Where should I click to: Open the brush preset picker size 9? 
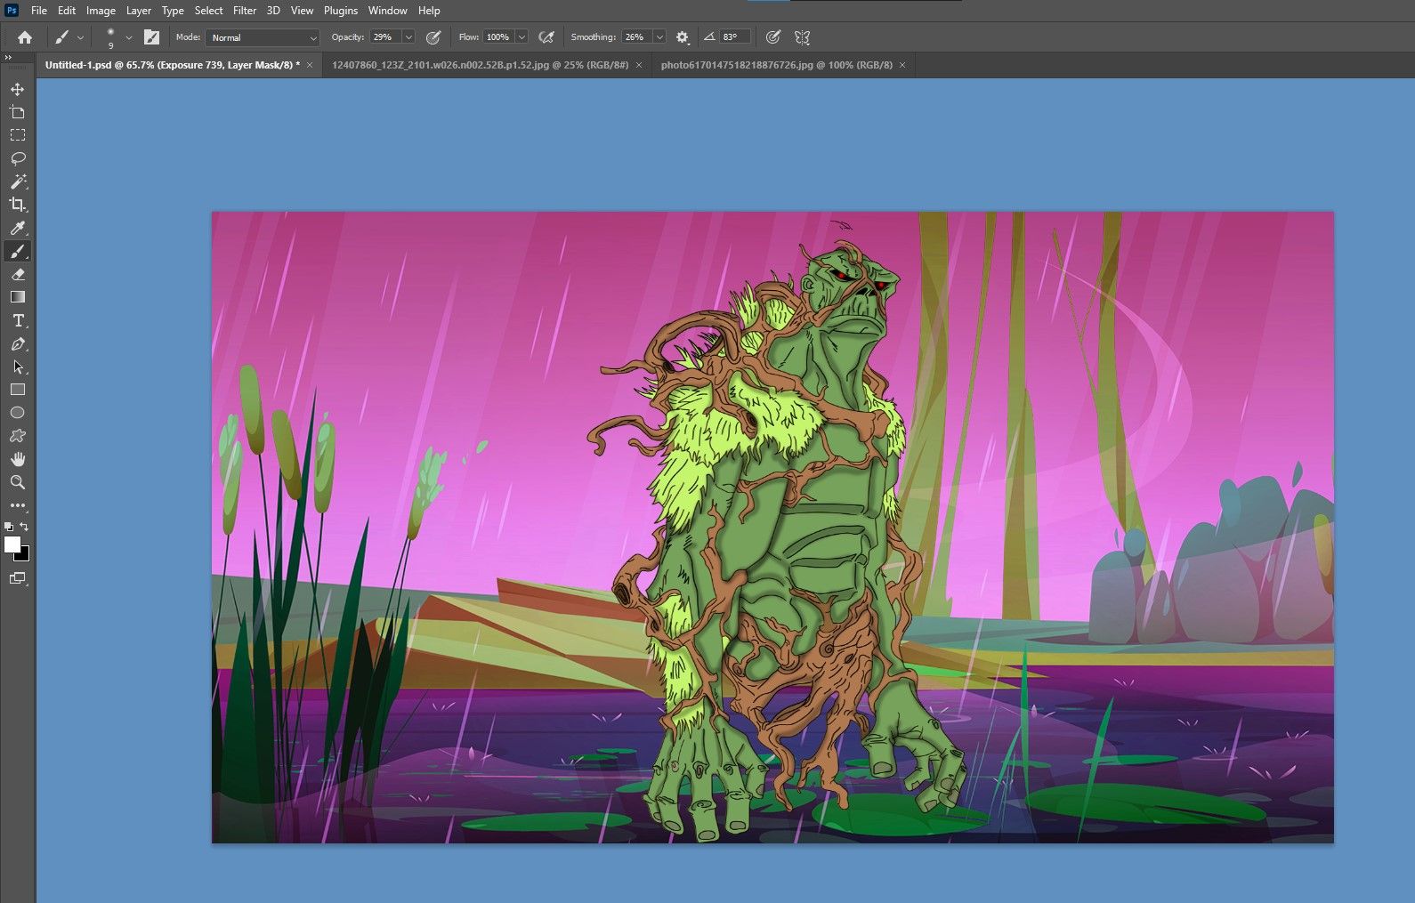pyautogui.click(x=117, y=37)
